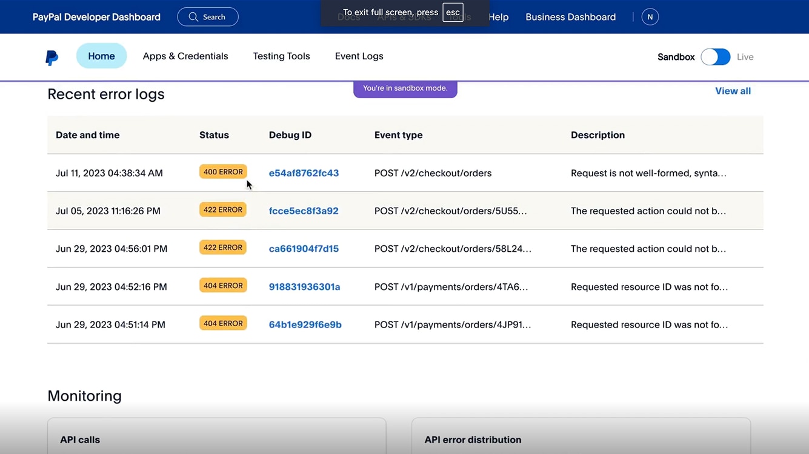Open debug ID ca661904f7d15

tap(304, 249)
